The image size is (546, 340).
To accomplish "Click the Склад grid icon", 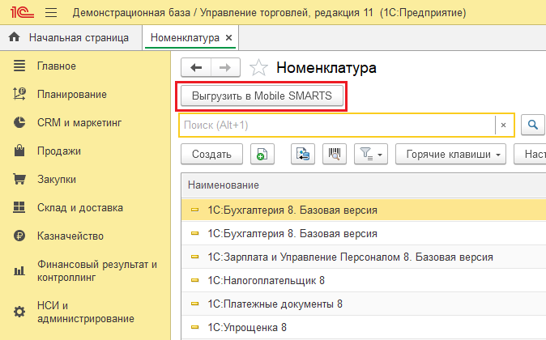I will click(19, 207).
